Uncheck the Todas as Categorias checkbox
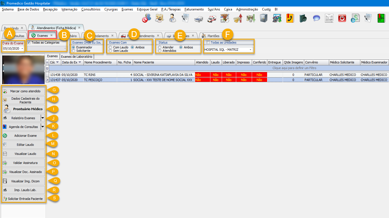 coord(29,42)
